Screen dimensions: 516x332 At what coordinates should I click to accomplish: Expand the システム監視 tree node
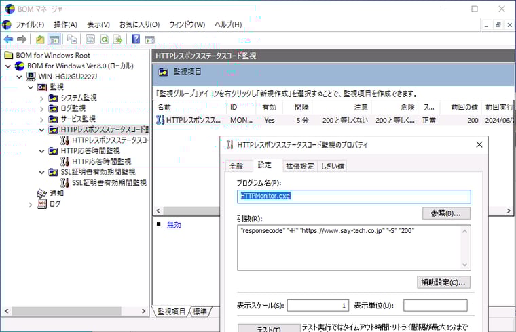[x=42, y=98]
